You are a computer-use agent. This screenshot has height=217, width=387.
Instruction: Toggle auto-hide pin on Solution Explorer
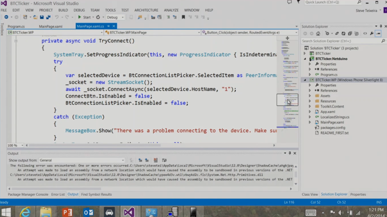click(381, 26)
